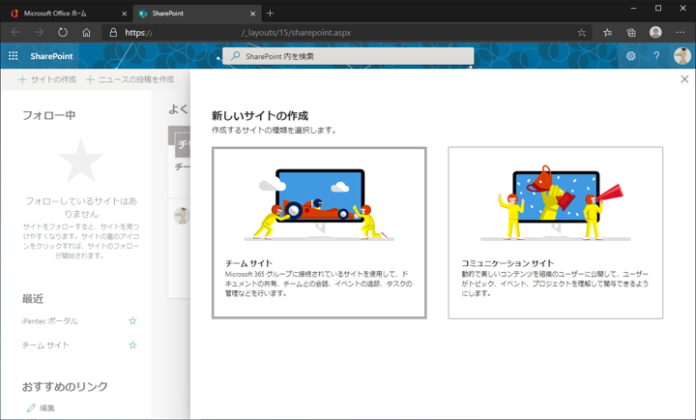696x420 pixels.
Task: Open the browser settings and more menu
Action: (680, 33)
